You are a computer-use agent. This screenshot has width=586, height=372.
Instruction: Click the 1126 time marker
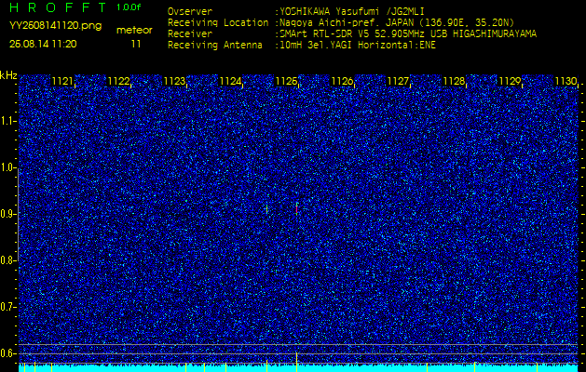coord(342,81)
